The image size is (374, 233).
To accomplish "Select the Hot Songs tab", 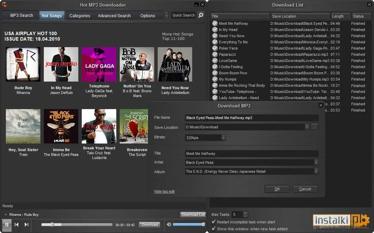I will point(51,16).
